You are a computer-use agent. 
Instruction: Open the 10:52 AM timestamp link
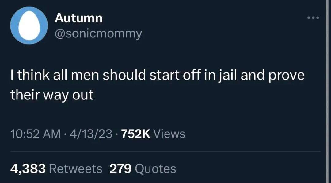36,134
